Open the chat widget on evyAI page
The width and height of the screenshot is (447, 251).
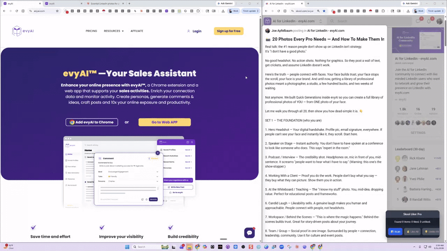coord(249,233)
